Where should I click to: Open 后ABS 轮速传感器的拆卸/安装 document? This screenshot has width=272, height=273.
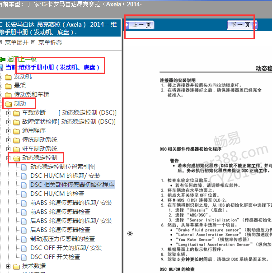pyautogui.click(x=71, y=221)
